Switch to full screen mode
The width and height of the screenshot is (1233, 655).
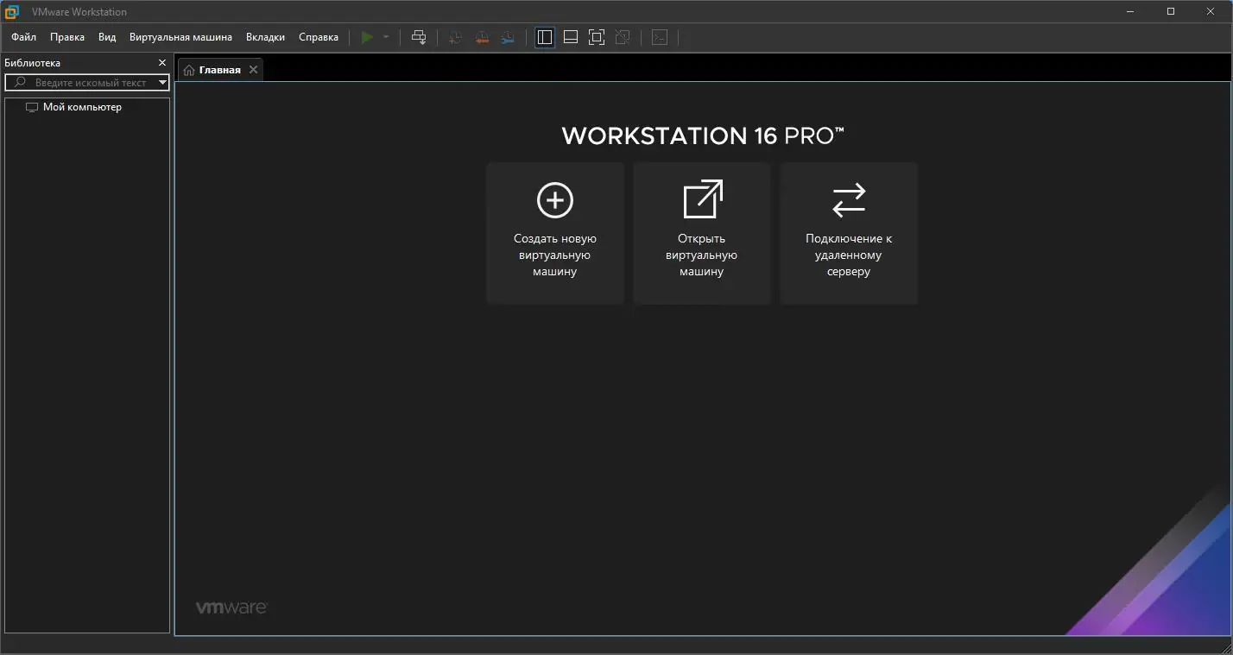596,37
